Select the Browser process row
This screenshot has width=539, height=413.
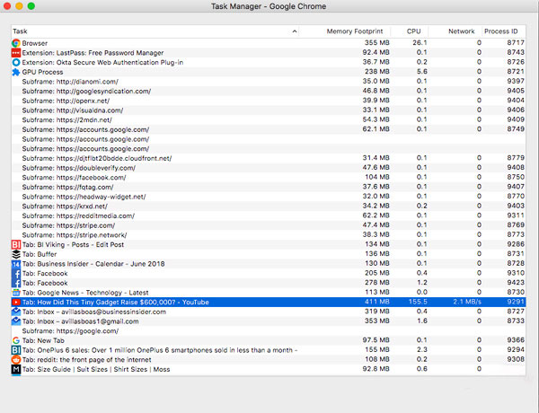coord(268,43)
